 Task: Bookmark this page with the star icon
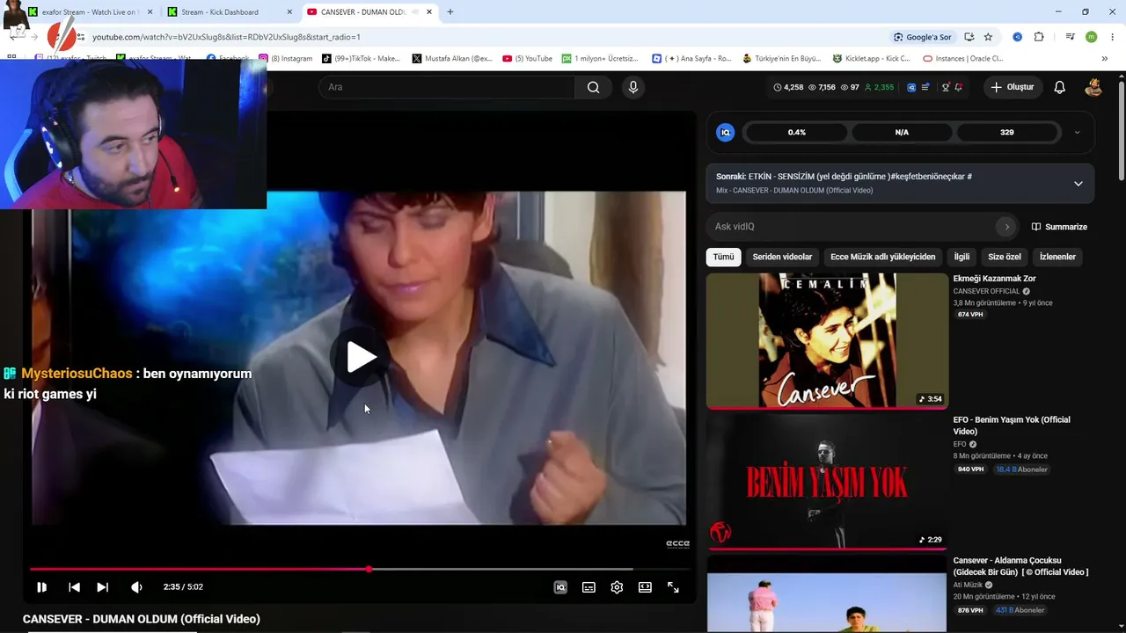pos(988,37)
